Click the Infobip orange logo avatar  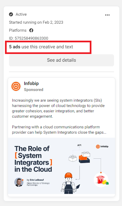[16, 86]
